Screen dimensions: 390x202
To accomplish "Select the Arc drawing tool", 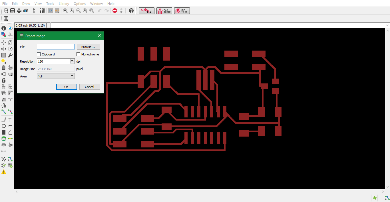I will click(10, 126).
